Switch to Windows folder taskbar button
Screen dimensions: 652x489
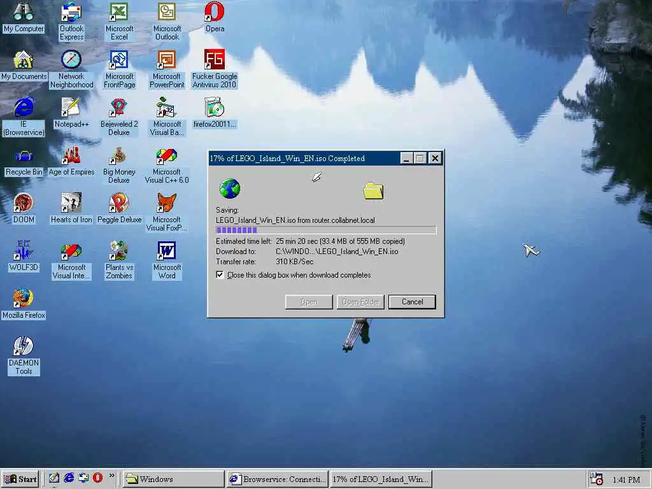173,479
